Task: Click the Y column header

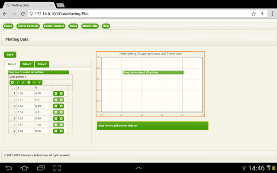Action: [43, 88]
